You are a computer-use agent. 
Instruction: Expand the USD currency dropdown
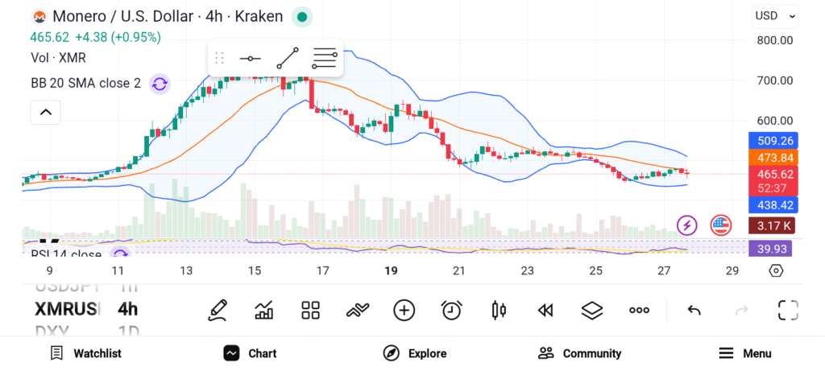coord(775,15)
